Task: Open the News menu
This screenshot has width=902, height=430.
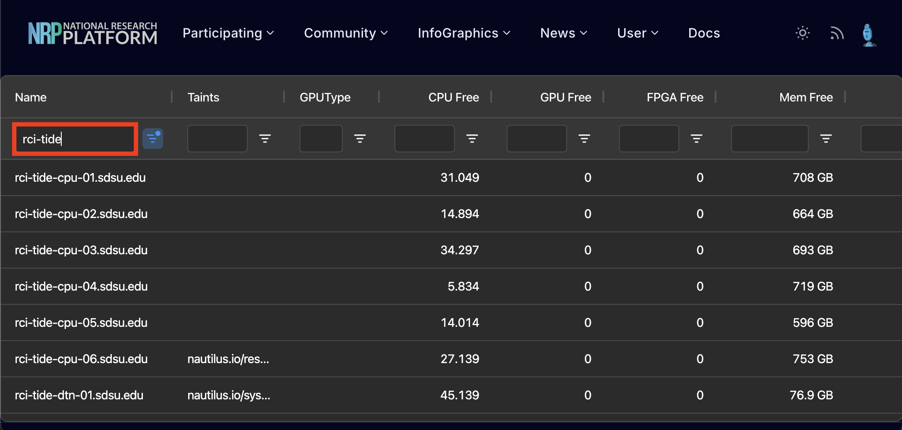Action: pyautogui.click(x=563, y=33)
